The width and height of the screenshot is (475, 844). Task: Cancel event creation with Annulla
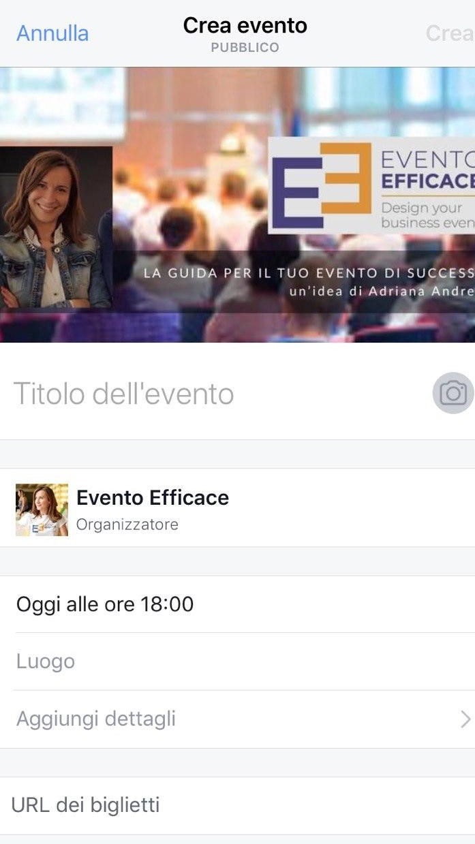coord(52,33)
